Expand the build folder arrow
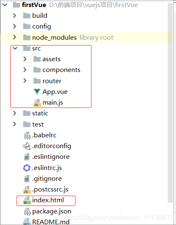The height and width of the screenshot is (225, 176). [14, 15]
